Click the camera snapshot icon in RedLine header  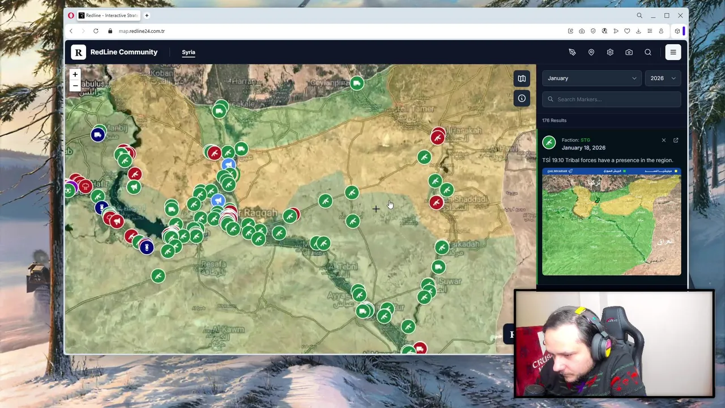click(629, 52)
